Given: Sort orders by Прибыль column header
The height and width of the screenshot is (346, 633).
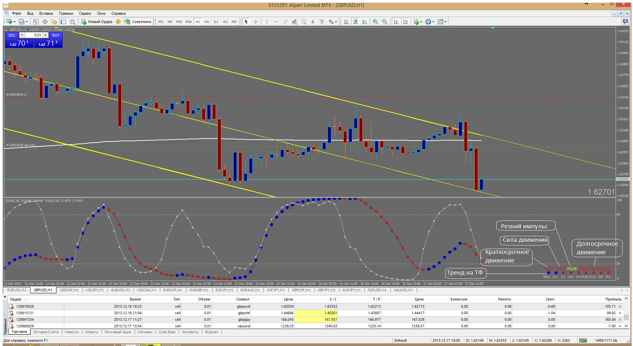Looking at the screenshot, I should click(x=613, y=299).
